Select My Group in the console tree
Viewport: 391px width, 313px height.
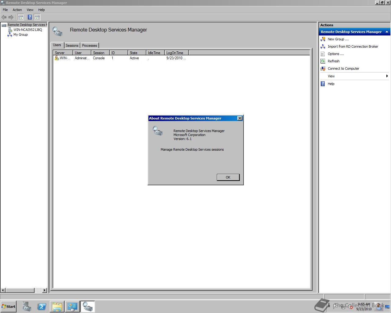click(x=20, y=35)
